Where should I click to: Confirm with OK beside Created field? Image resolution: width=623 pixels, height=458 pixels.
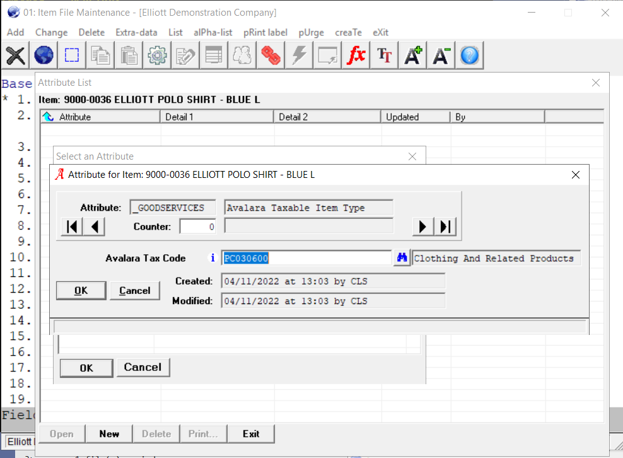(x=81, y=291)
